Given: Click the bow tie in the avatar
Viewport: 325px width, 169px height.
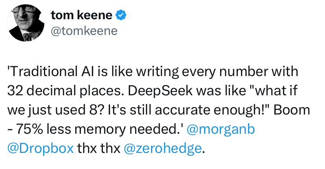Looking at the screenshot, I should [x=30, y=36].
